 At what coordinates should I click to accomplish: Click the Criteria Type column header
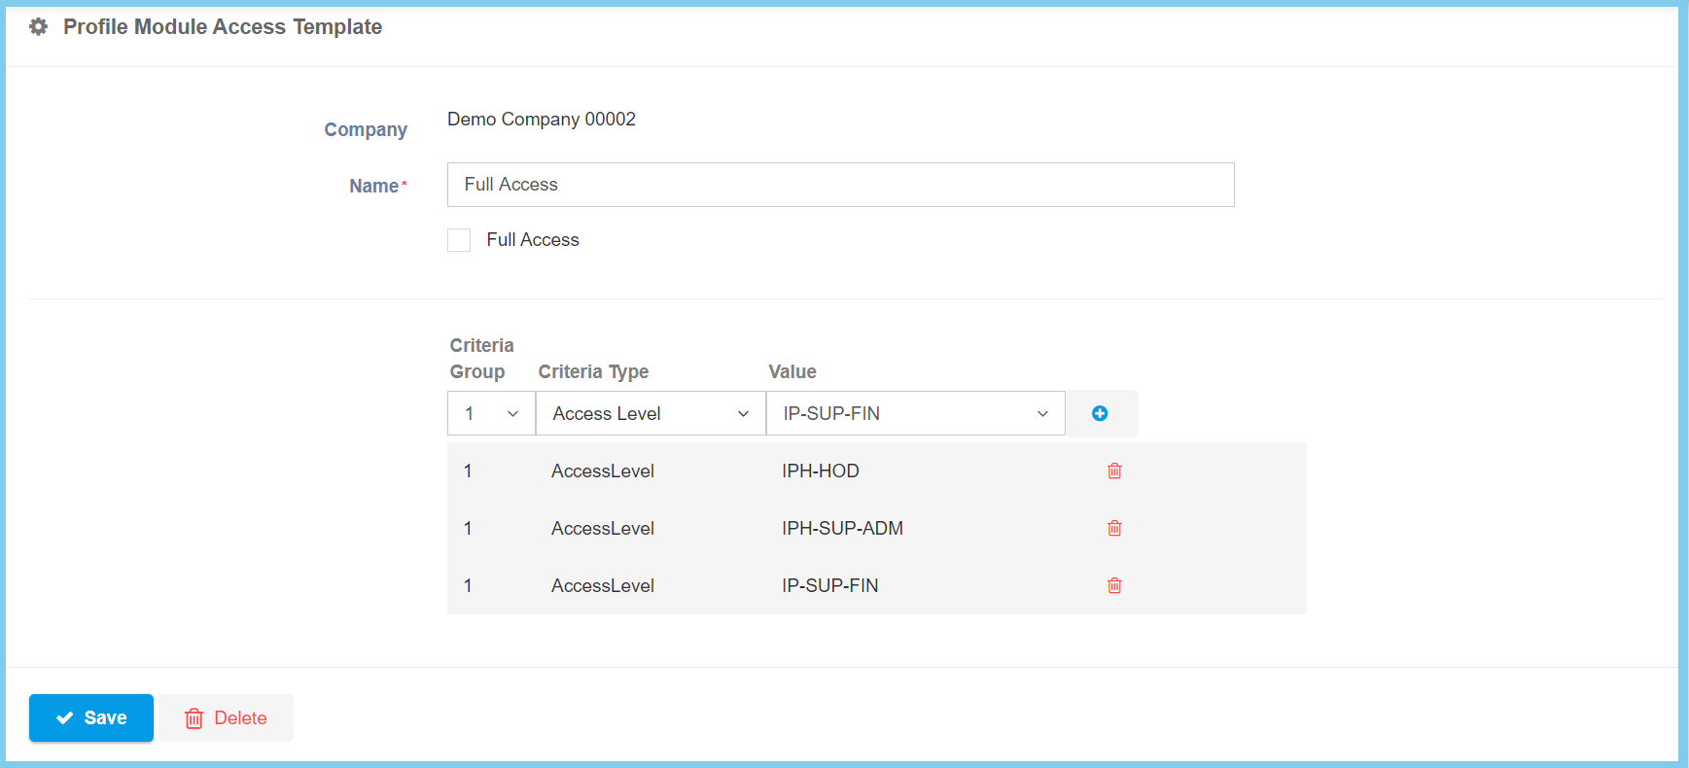click(x=593, y=372)
